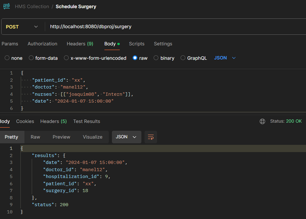Viewport: 306px width, 219px height.
Task: Click the "surgery_id": 18 response line
Action: pos(66,191)
